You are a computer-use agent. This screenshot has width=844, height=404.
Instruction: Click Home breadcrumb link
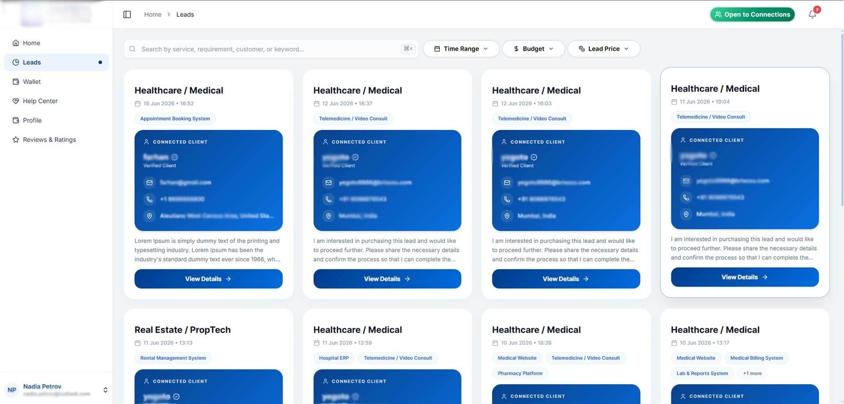tap(153, 15)
